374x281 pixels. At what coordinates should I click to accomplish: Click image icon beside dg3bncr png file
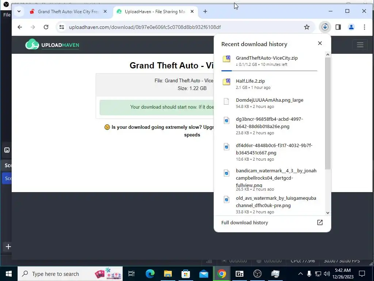tap(226, 120)
